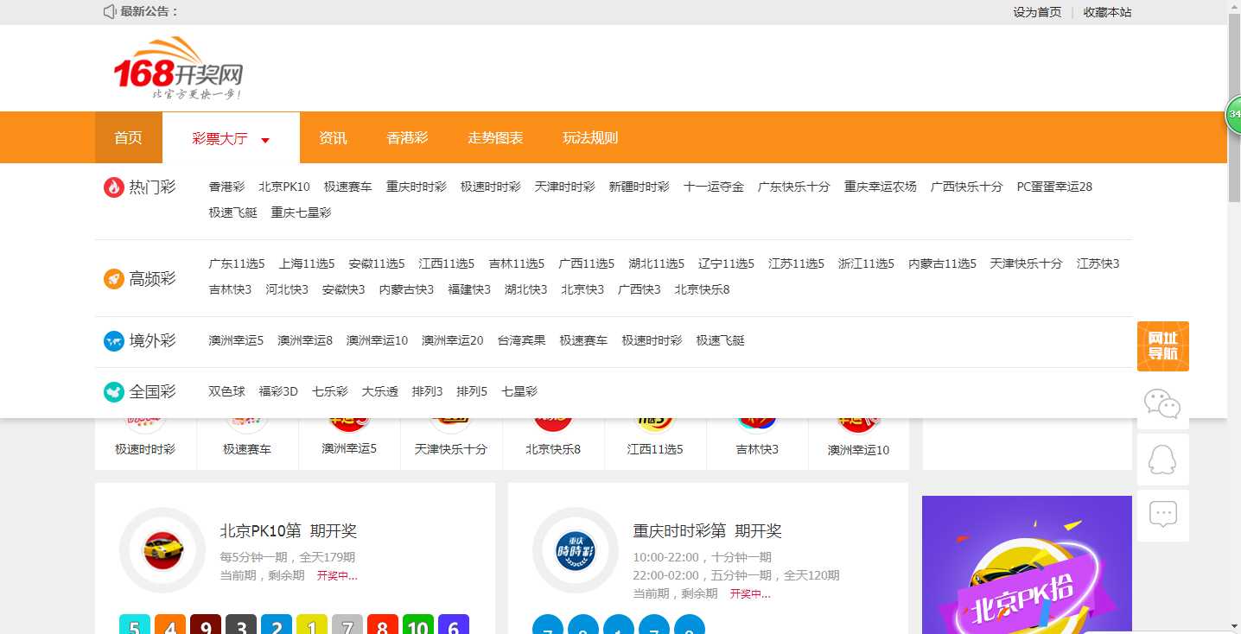Select 排列5
This screenshot has height=634, width=1241.
(472, 391)
